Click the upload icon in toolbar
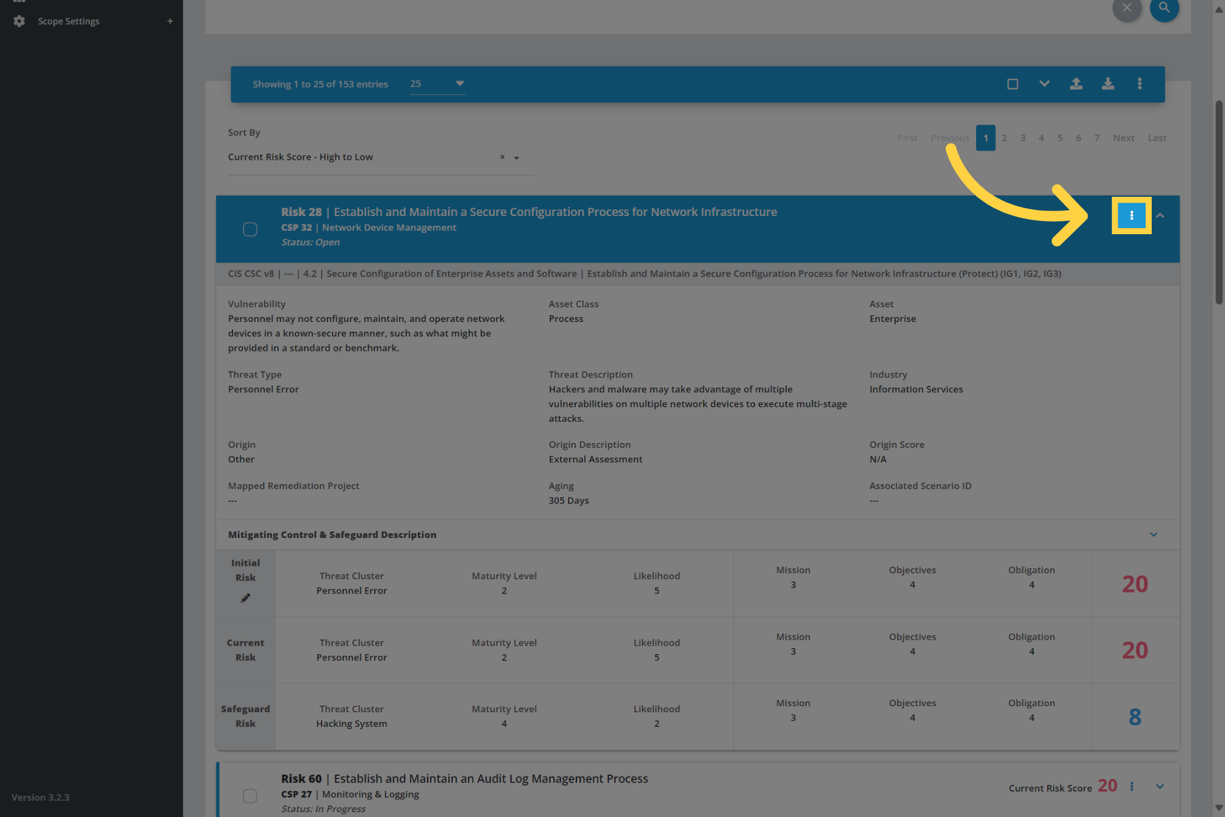Image resolution: width=1225 pixels, height=817 pixels. point(1076,84)
